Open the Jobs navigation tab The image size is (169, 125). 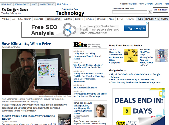pos(140,19)
